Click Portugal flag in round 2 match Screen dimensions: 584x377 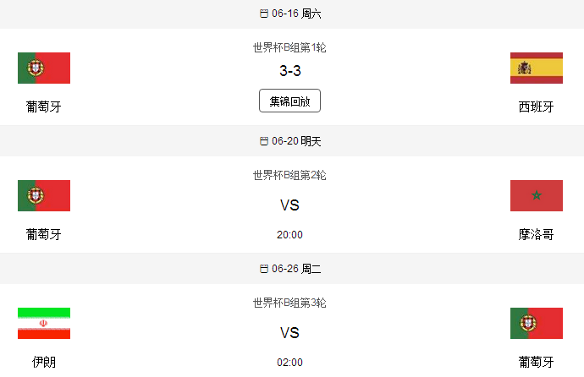(44, 195)
